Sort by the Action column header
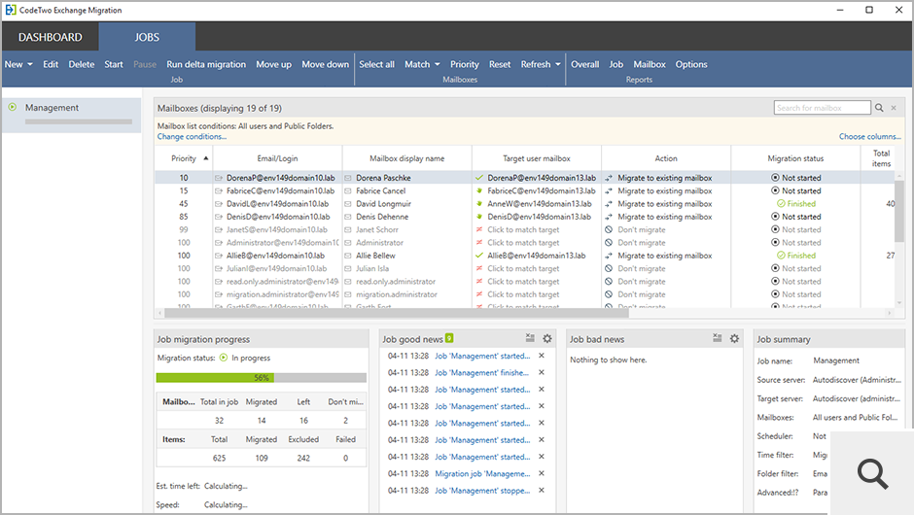 (x=666, y=158)
